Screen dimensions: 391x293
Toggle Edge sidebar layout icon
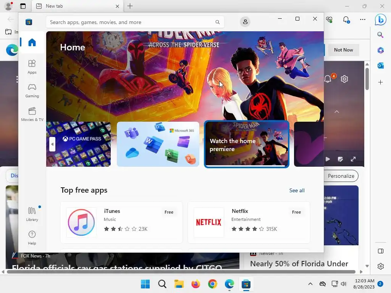pos(381,251)
